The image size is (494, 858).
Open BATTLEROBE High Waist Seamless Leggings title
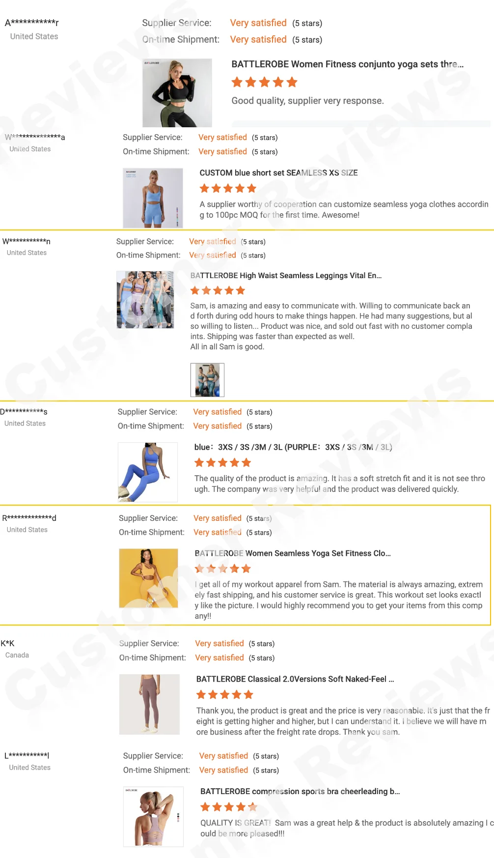[286, 276]
